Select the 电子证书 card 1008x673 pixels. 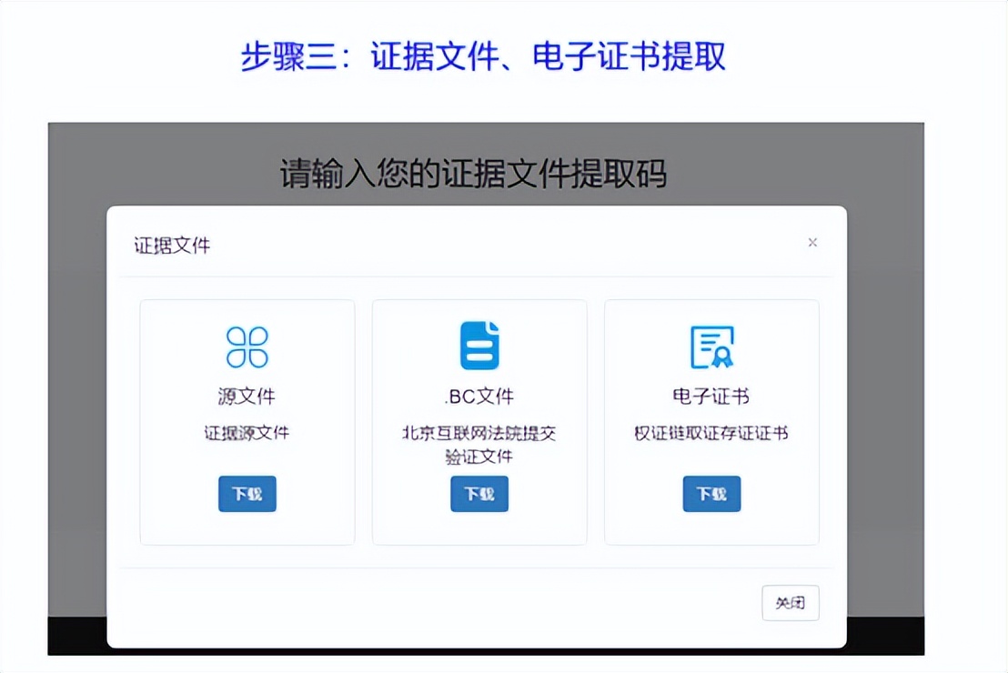click(711, 420)
